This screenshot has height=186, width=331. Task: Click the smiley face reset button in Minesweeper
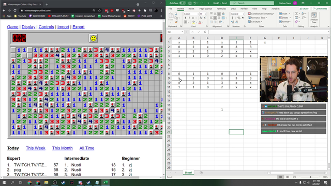pos(93,38)
